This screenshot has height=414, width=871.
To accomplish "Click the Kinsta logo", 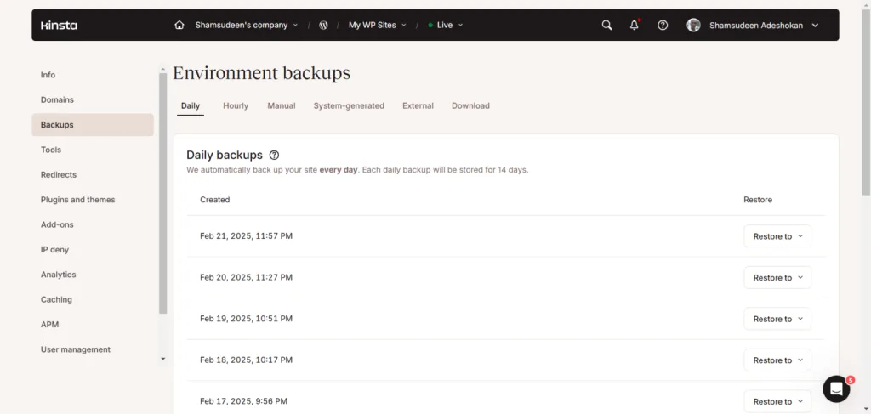I will (59, 25).
